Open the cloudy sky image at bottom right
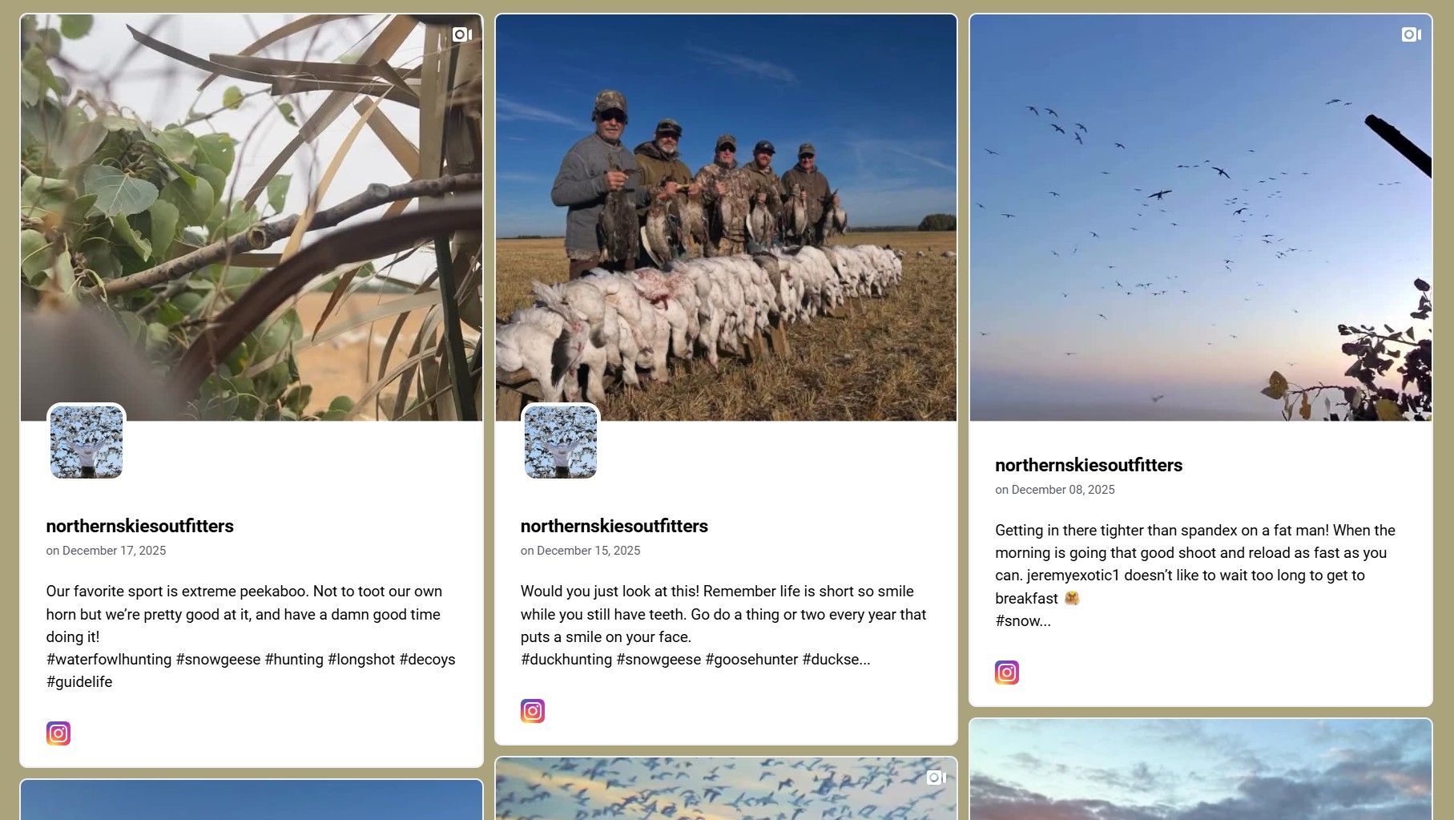Viewport: 1454px width, 820px height. click(1201, 770)
